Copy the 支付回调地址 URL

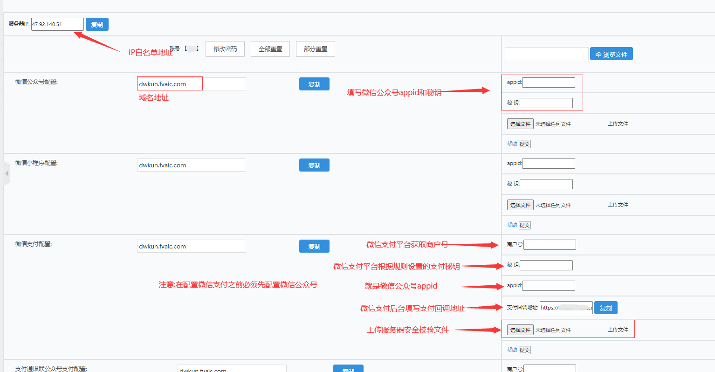[x=605, y=308]
